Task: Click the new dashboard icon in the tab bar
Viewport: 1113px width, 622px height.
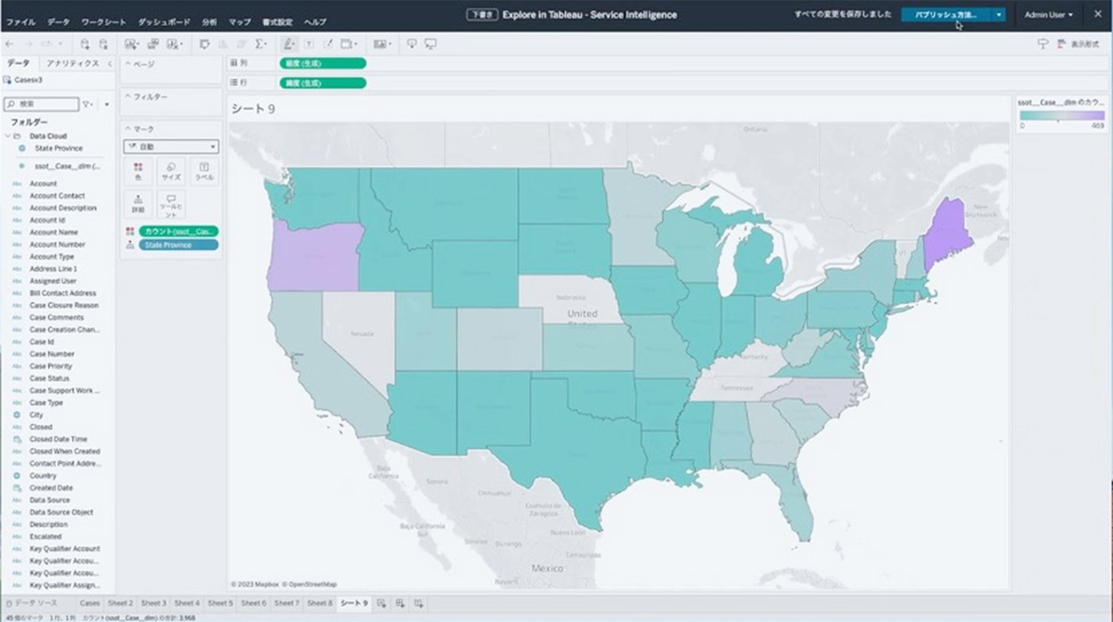Action: tap(401, 604)
